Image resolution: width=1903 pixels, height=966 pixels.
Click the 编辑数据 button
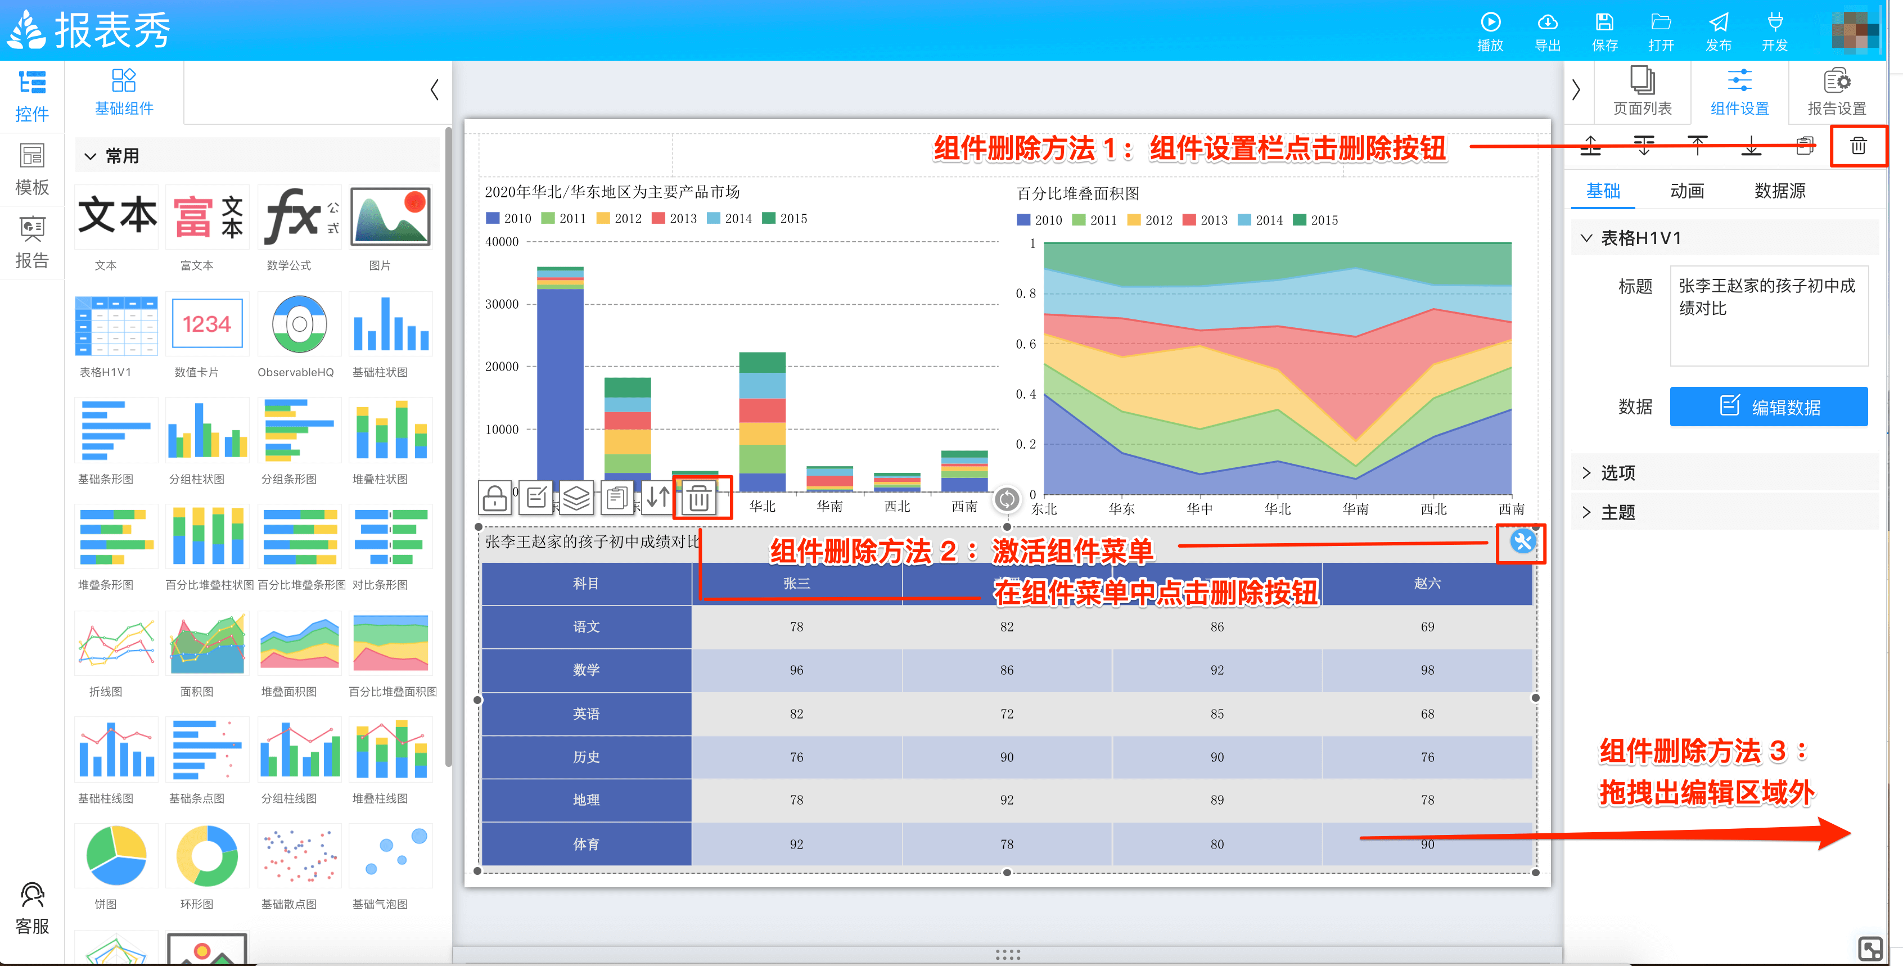tap(1769, 407)
